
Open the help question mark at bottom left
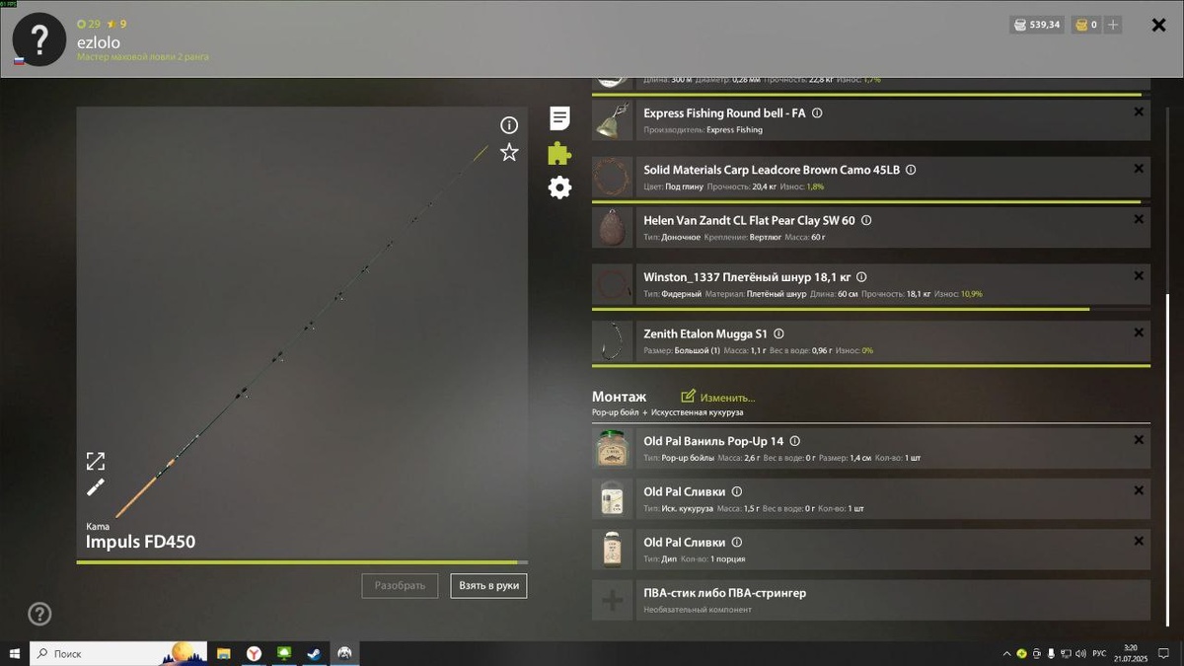click(39, 614)
